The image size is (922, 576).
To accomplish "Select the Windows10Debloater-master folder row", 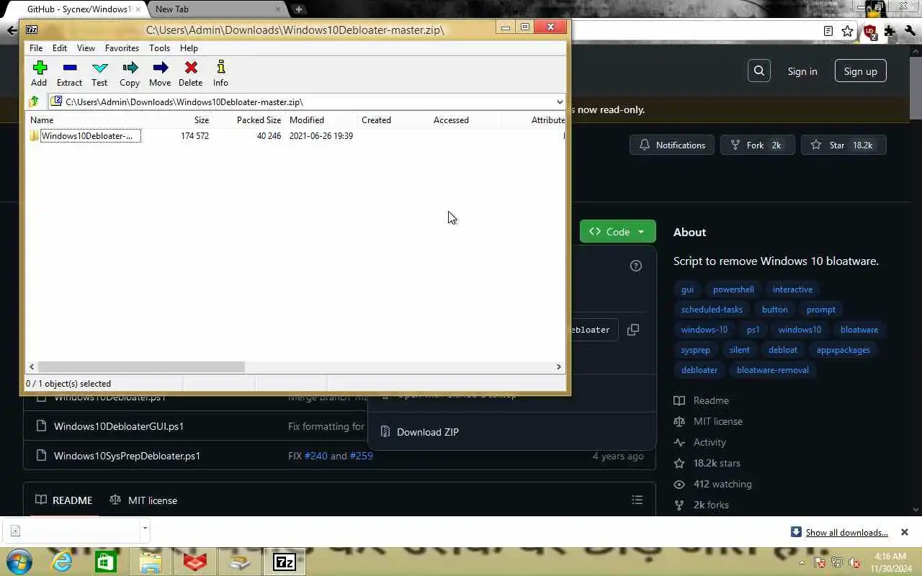I will tap(295, 136).
